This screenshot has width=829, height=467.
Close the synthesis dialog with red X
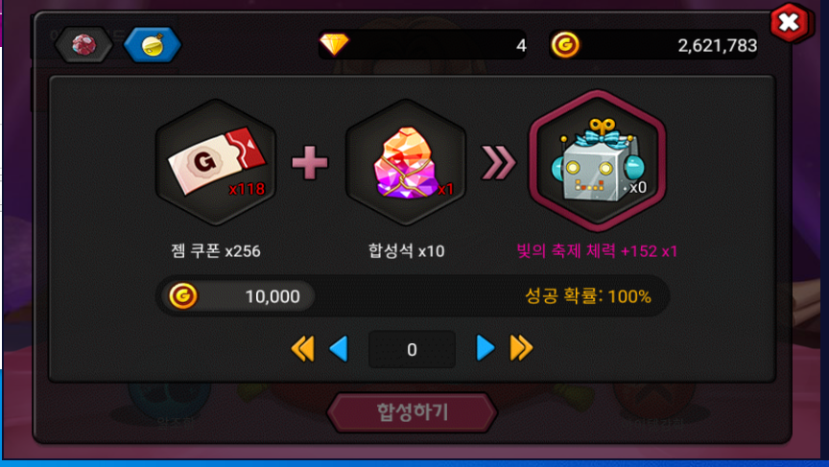(789, 23)
